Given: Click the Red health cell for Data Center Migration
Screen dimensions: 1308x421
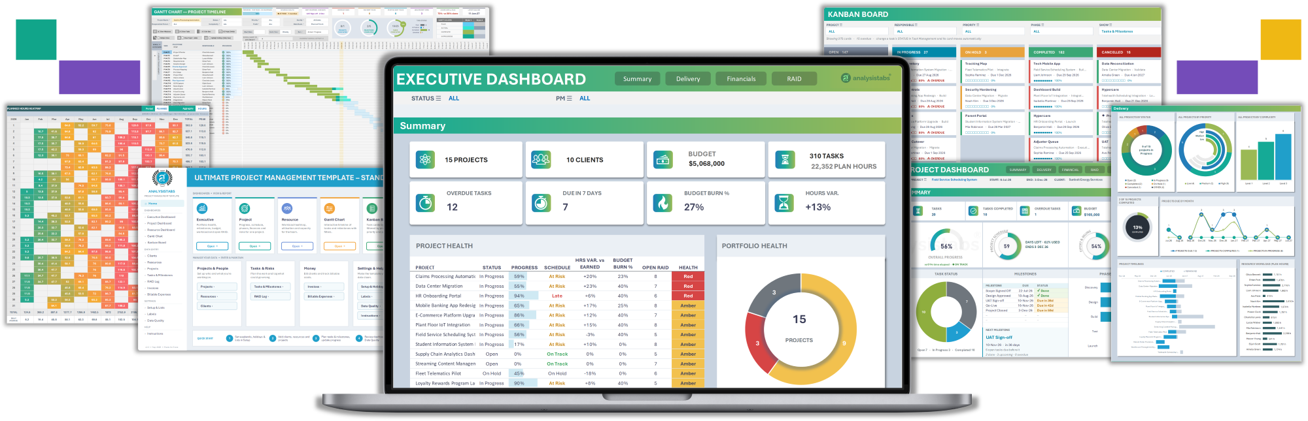Looking at the screenshot, I should click(x=688, y=286).
